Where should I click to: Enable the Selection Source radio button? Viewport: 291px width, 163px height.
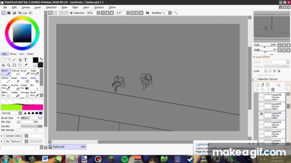255,79
